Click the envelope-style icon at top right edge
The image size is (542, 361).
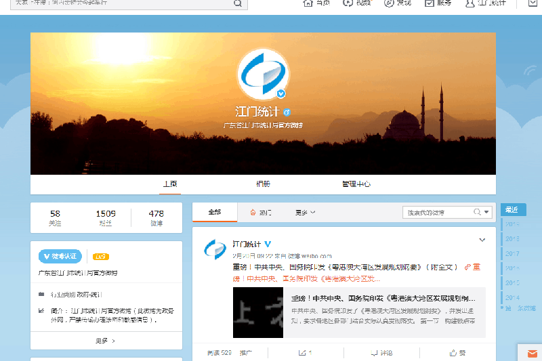click(x=533, y=3)
